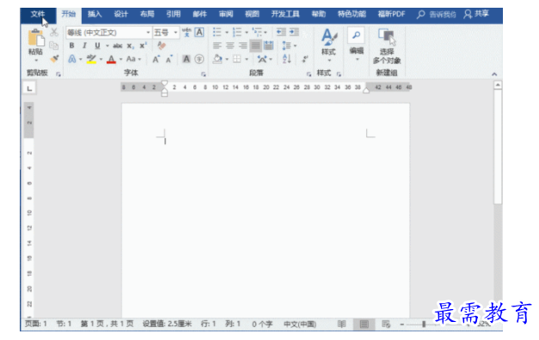Open the change case Aa dropdown
This screenshot has height=340, width=539.
tap(133, 59)
